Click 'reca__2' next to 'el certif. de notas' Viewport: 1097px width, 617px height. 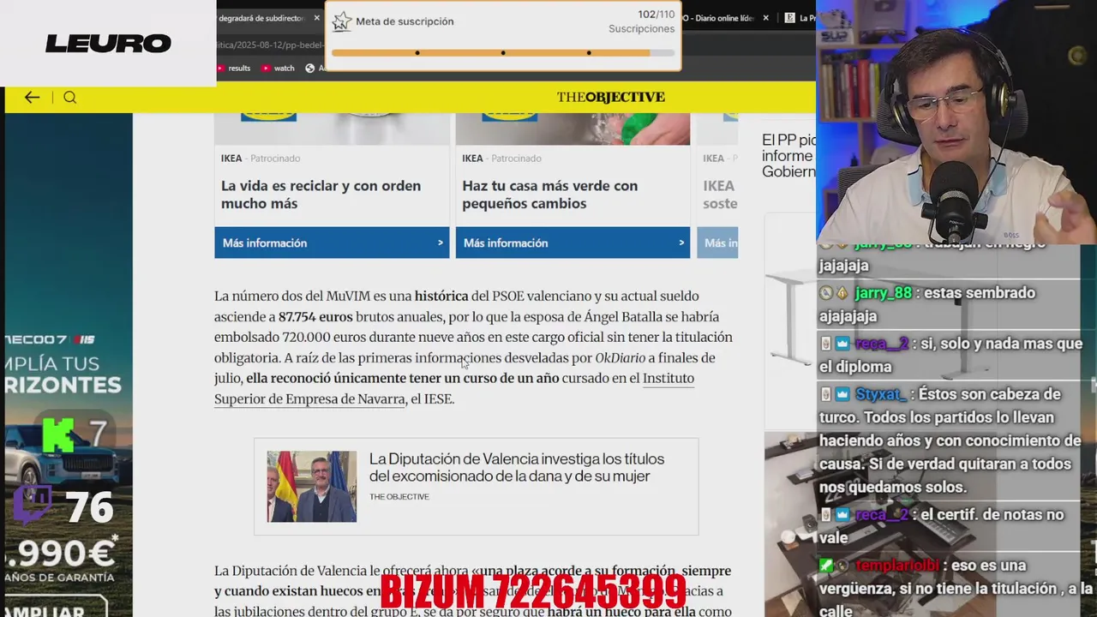(880, 515)
